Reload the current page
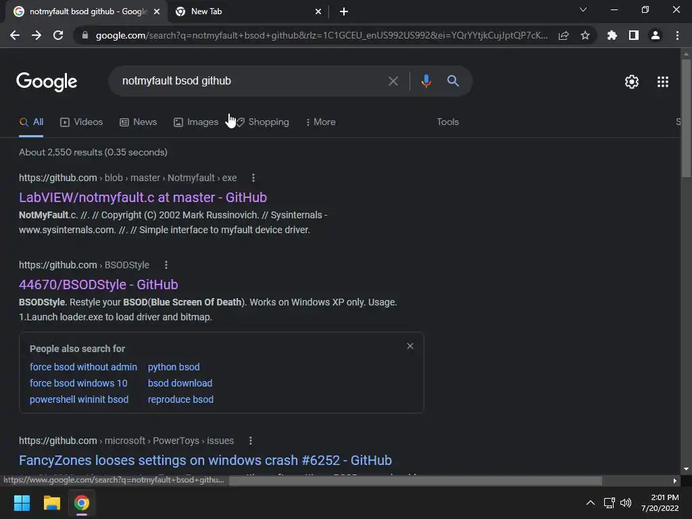 [x=58, y=35]
